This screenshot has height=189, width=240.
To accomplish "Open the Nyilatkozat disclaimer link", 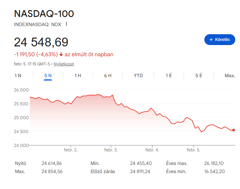I will [x=64, y=64].
